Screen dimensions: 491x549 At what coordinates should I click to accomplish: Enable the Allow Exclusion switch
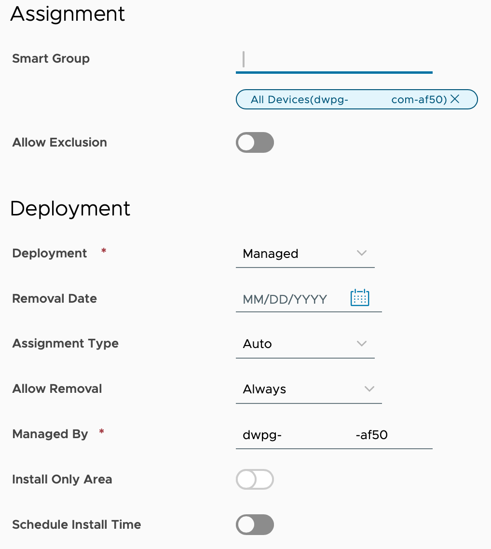(255, 143)
